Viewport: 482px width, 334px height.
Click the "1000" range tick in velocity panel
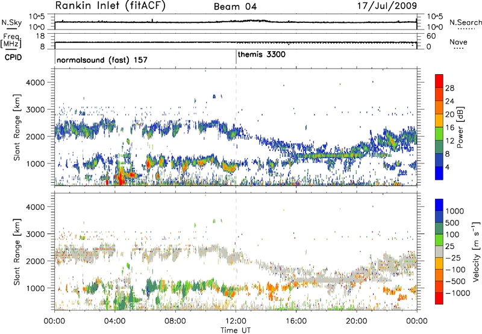[35, 288]
